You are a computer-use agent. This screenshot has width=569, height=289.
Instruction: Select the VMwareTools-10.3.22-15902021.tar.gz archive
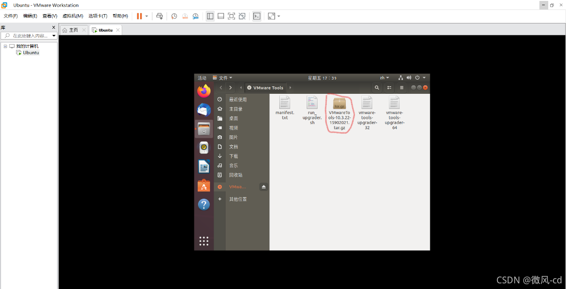(340, 113)
